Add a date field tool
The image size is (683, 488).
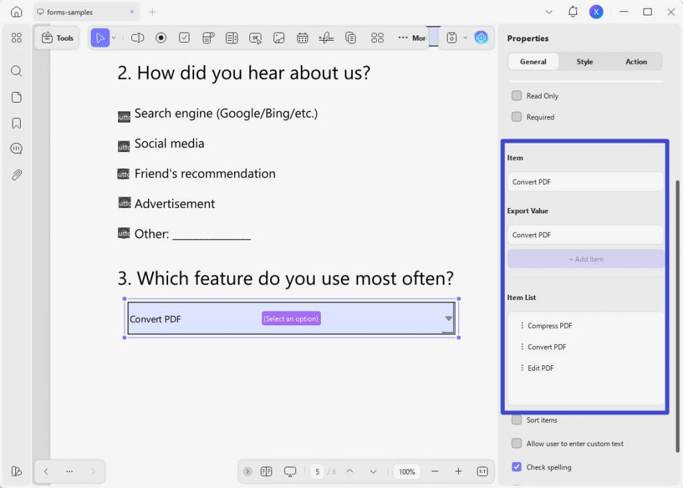pos(302,38)
